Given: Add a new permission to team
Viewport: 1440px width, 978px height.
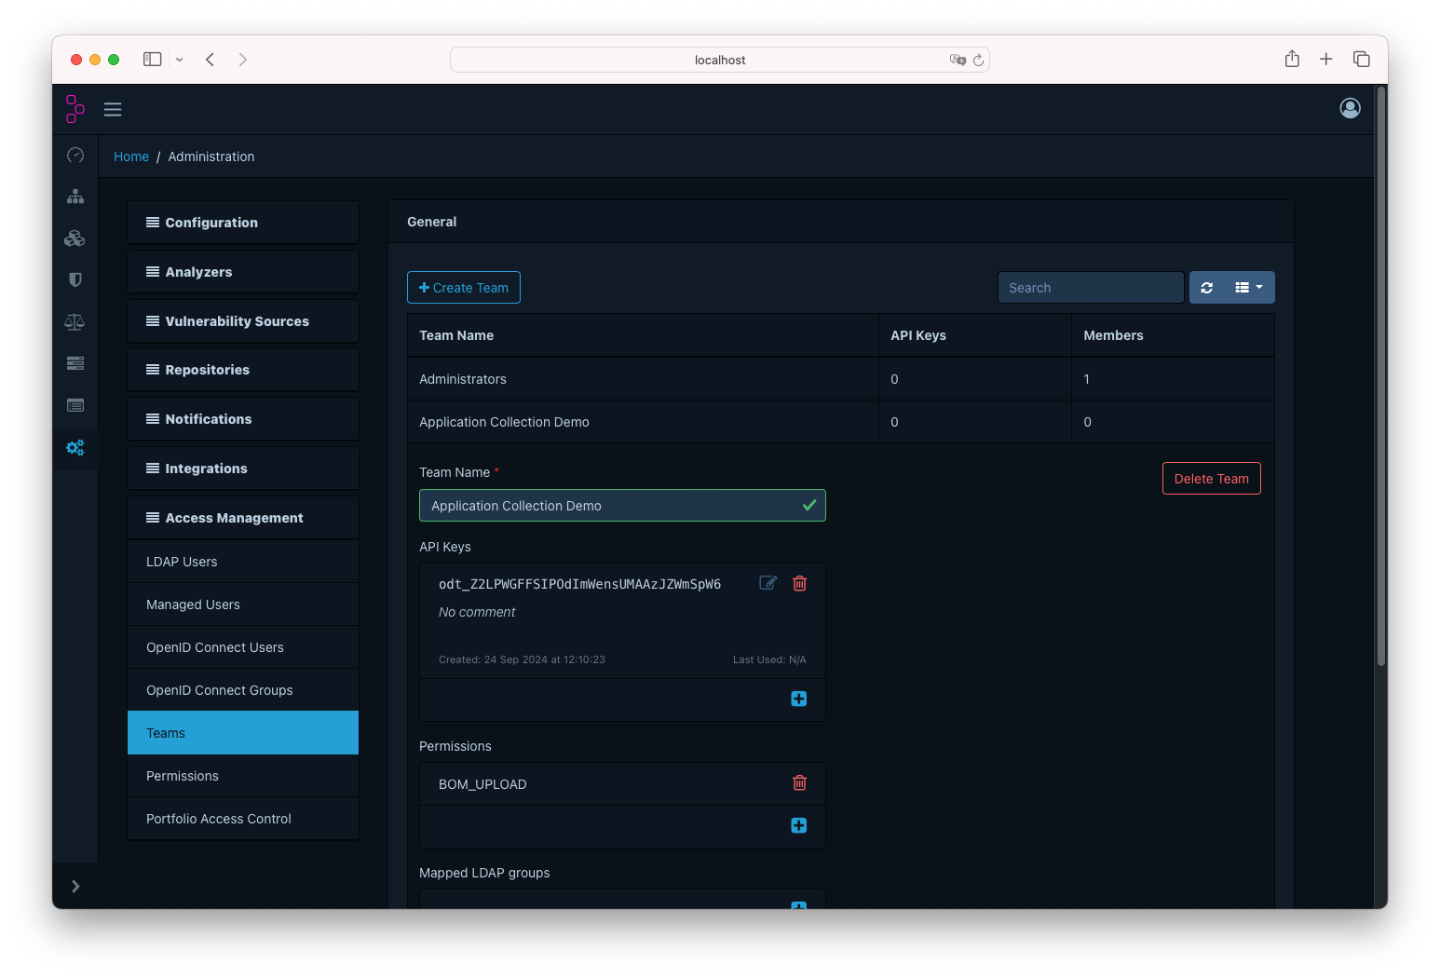Looking at the screenshot, I should pyautogui.click(x=798, y=825).
